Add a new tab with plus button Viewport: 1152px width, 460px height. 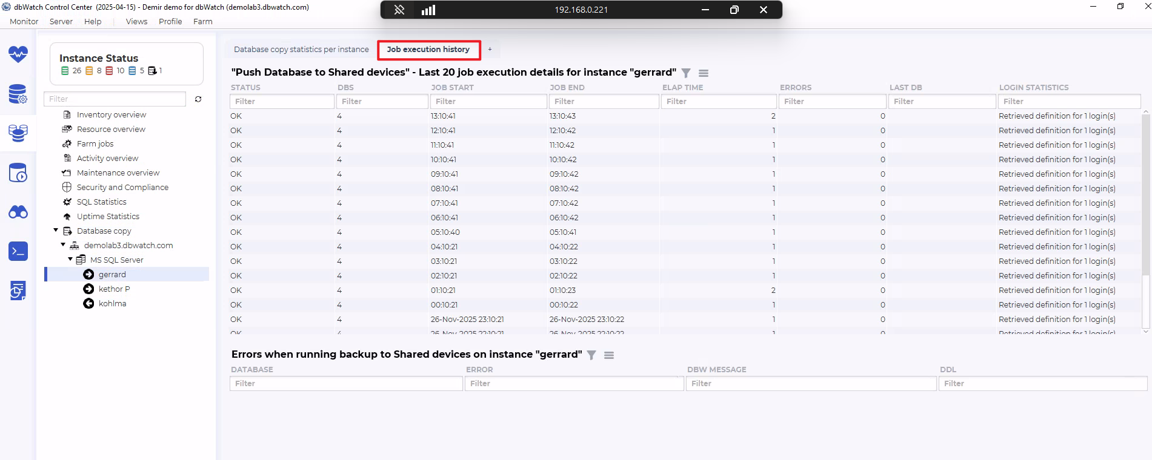tap(490, 50)
